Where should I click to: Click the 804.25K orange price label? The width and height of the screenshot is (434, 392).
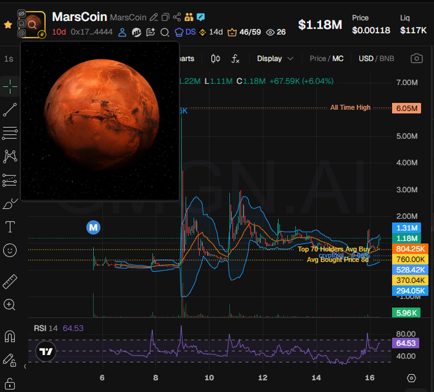tap(410, 249)
